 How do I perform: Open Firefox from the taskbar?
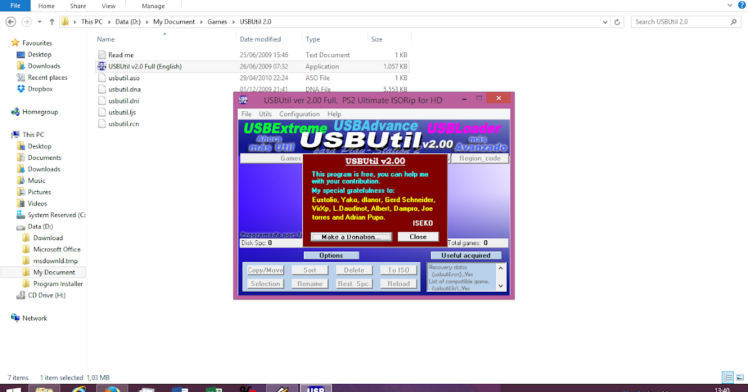(112, 390)
